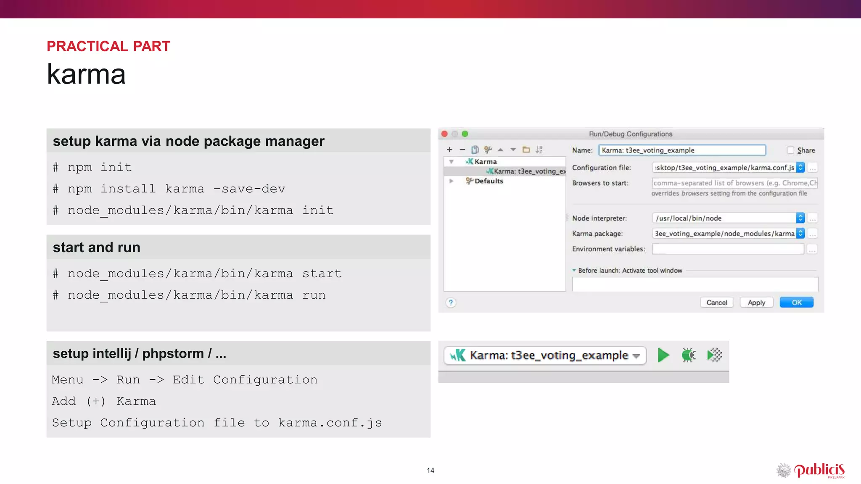861x484 pixels.
Task: Click the Karma logo in the run selector
Action: (458, 355)
